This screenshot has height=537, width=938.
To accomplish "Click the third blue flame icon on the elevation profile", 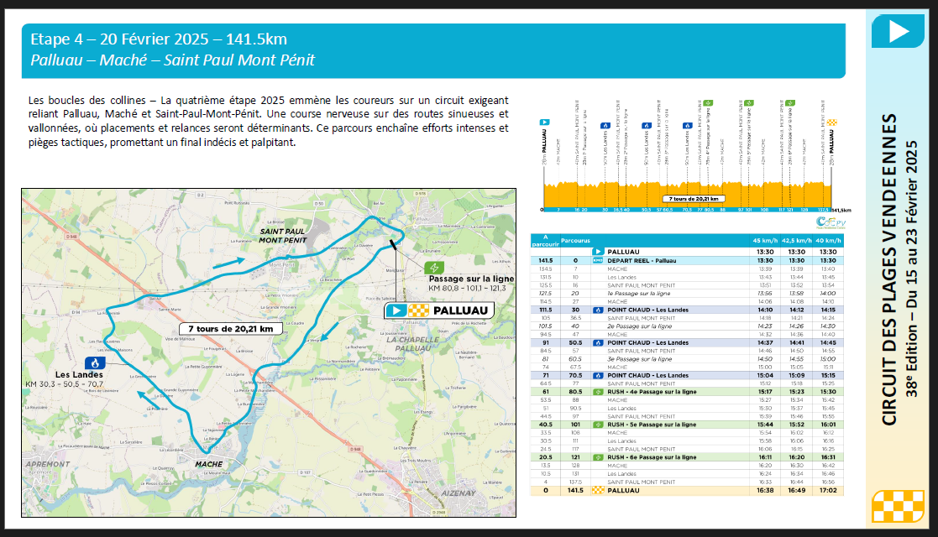I will coord(688,126).
